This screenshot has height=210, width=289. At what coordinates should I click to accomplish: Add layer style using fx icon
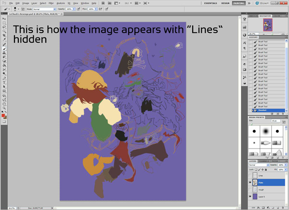(x=259, y=208)
